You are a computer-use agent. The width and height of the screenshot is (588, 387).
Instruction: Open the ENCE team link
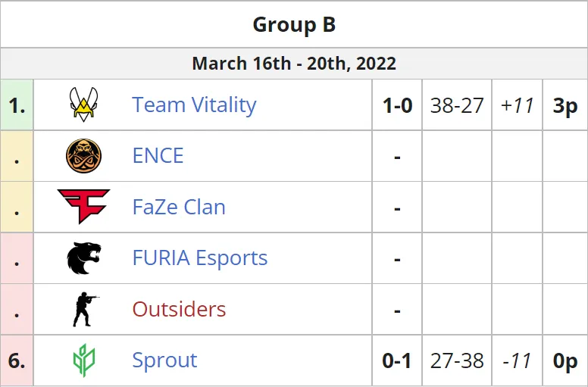(x=158, y=155)
